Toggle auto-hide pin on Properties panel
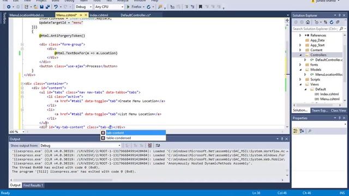 point(339,118)
